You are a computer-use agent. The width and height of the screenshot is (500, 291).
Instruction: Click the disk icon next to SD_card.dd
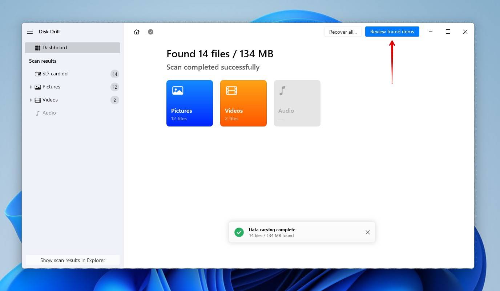pos(38,74)
